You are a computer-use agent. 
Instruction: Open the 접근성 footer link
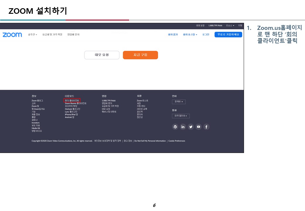coord(140,117)
